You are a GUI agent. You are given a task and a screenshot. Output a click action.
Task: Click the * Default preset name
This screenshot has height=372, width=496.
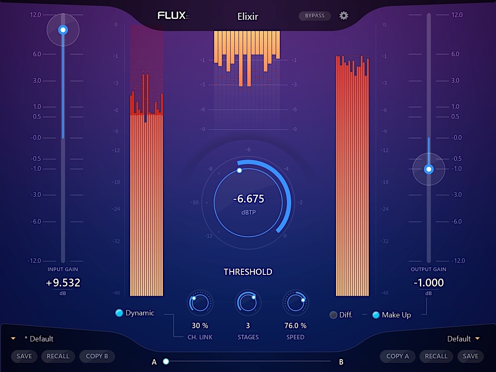[x=39, y=339]
